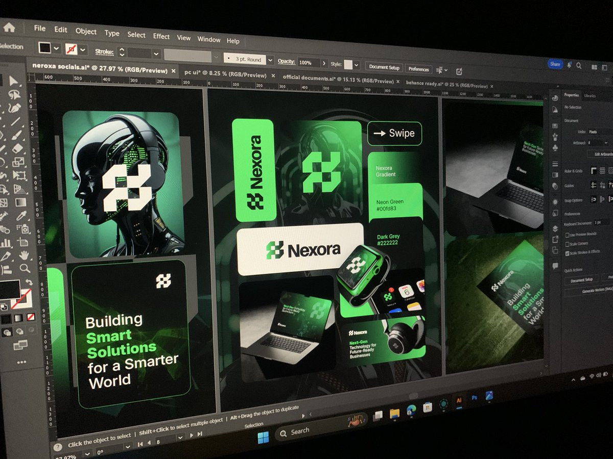
Task: Click the Opacity link label
Action: 287,61
